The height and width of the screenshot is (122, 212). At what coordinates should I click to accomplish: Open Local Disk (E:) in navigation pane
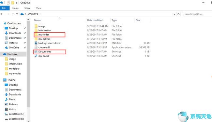[16, 119]
